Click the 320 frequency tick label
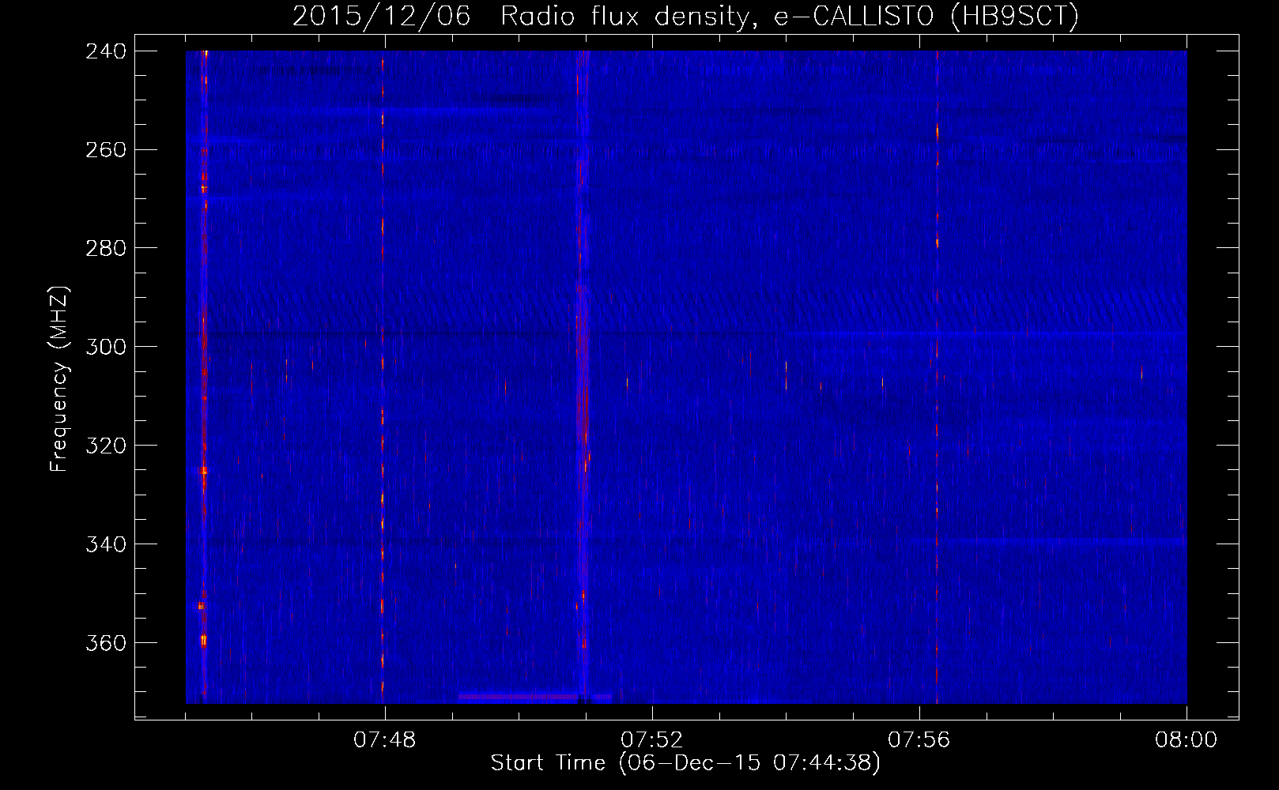This screenshot has width=1279, height=790. pos(106,446)
